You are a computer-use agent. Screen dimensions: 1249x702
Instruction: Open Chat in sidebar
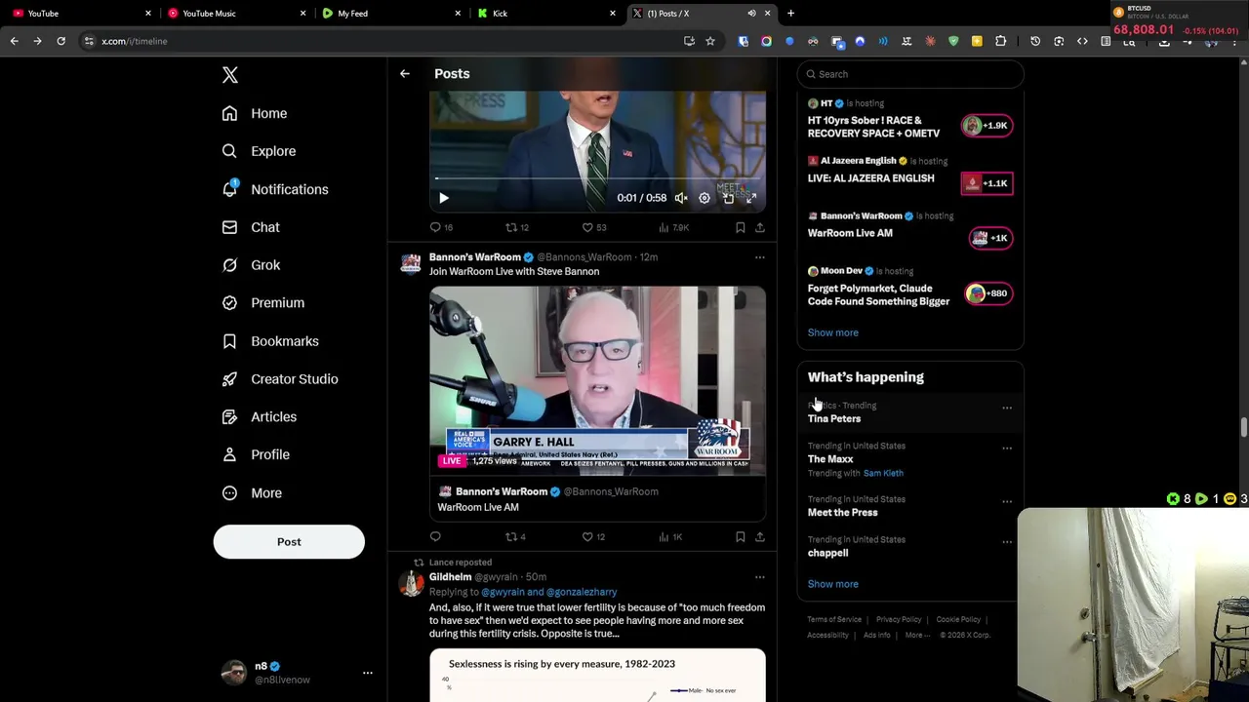(x=251, y=227)
